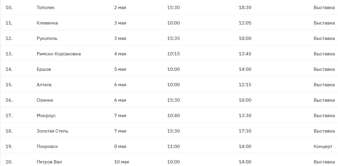Select the Покровск station name
Image resolution: width=338 pixels, height=166 pixels.
pos(47,146)
